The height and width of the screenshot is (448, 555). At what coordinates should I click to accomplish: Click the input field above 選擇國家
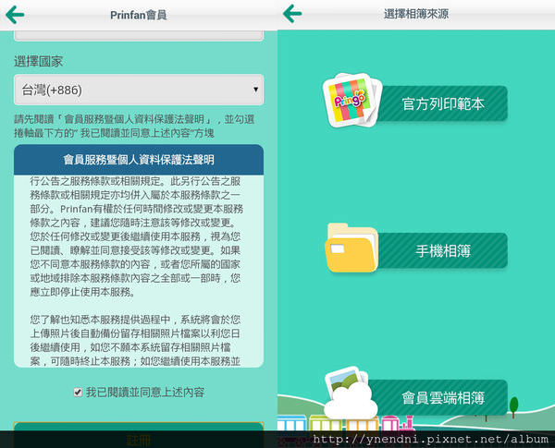point(139,36)
